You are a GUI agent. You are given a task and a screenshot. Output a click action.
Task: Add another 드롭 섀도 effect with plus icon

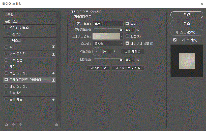pos(53,100)
